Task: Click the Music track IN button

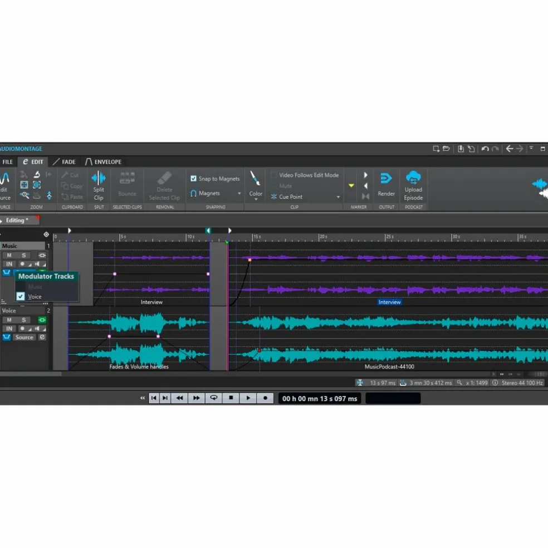Action: tap(9, 264)
